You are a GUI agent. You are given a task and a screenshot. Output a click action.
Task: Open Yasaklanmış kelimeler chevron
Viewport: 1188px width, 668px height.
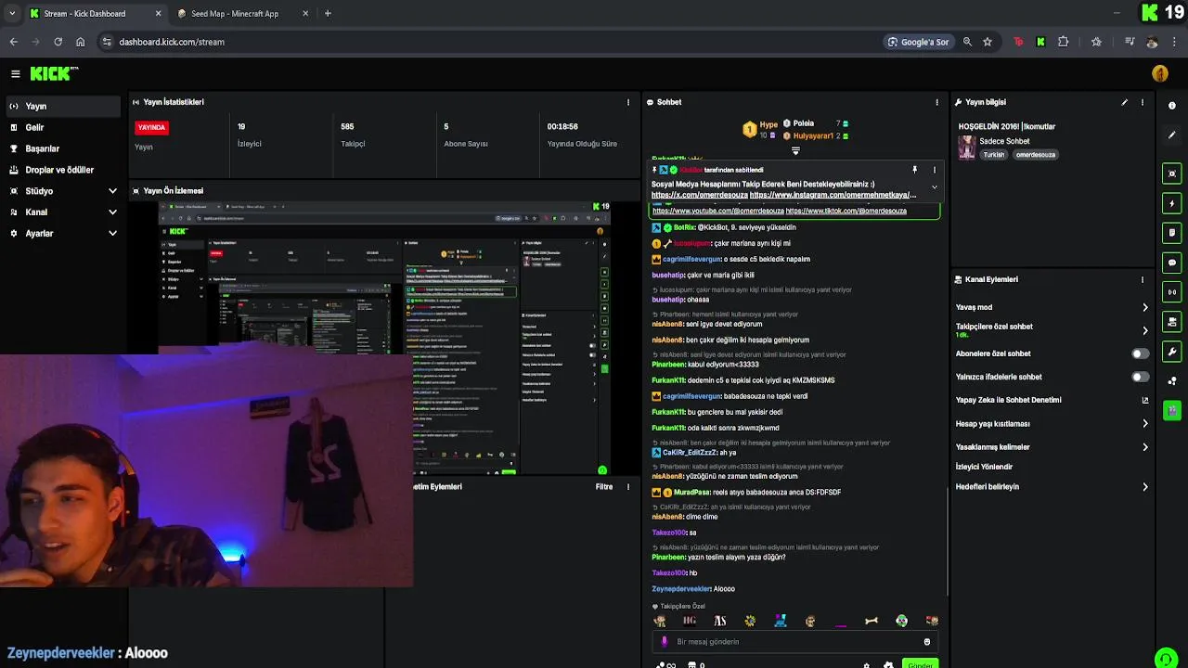[x=1144, y=447]
